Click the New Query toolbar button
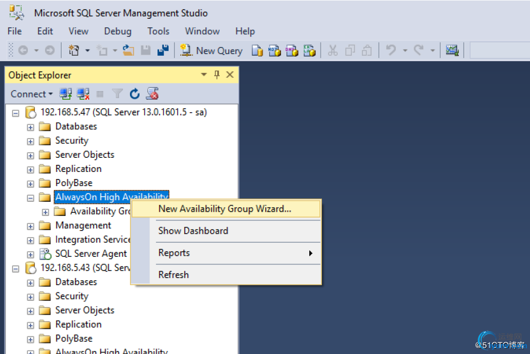The image size is (530, 354). (211, 51)
